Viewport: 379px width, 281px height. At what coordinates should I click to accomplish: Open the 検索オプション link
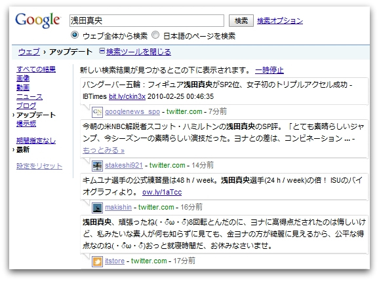279,21
